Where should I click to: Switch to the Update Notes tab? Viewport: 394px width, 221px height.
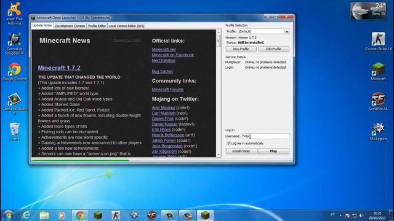point(42,26)
